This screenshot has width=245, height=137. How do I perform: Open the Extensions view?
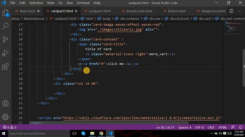tap(5, 67)
